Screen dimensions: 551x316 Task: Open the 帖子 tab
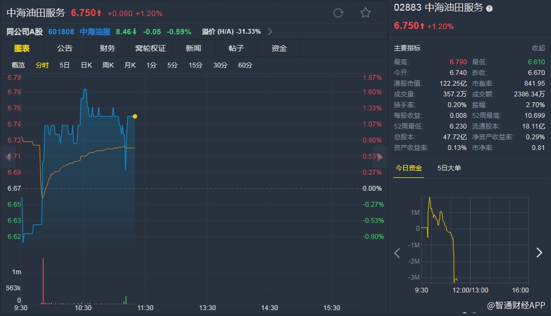(236, 48)
